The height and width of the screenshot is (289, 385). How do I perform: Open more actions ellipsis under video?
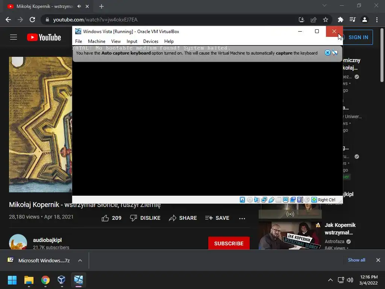(x=242, y=218)
